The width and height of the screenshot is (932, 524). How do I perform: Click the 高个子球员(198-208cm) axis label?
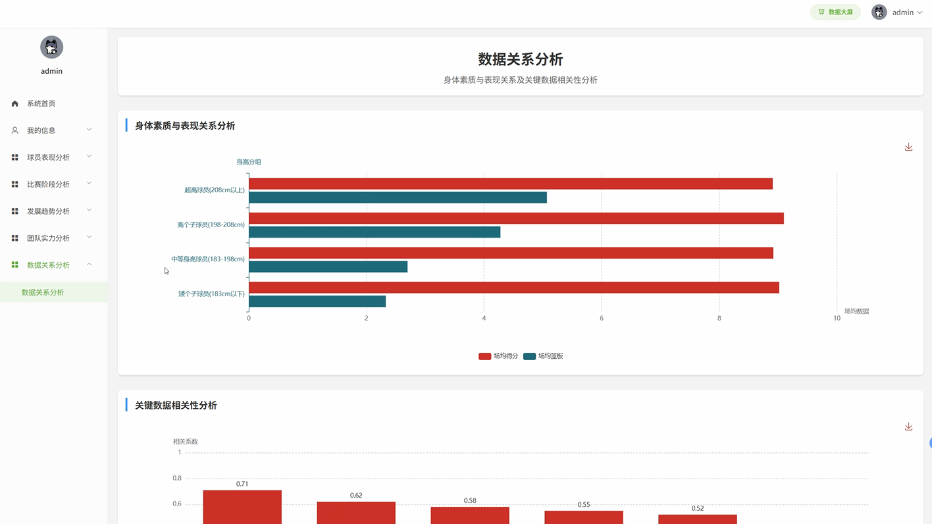[x=211, y=225]
